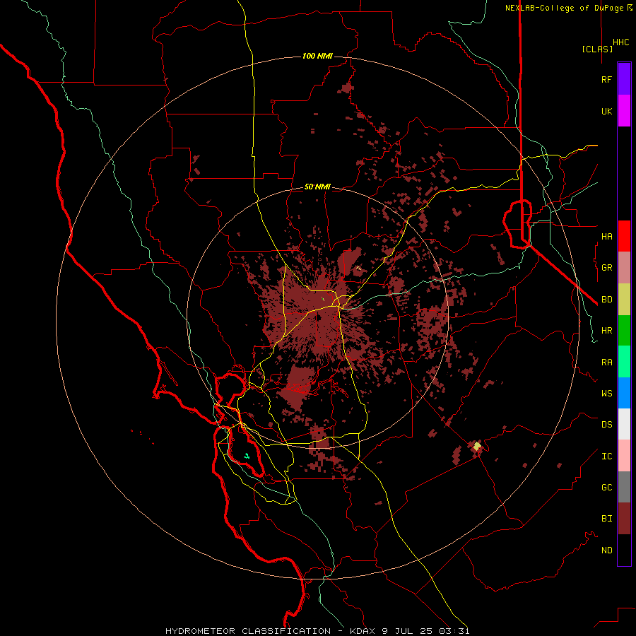Select the BI dark-red legend swatch

coord(624,519)
